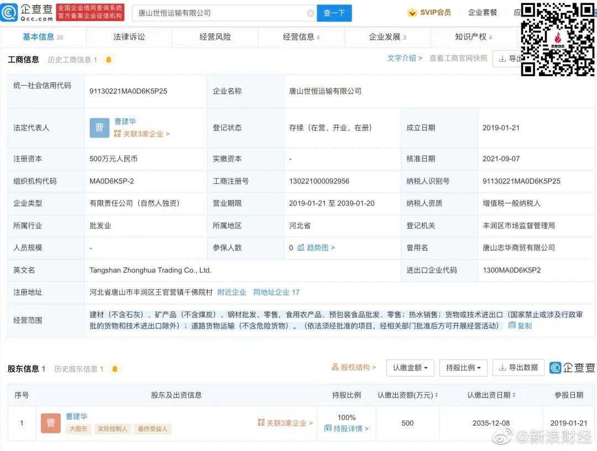597x451 pixels.
Task: Click the 复制 copy icon in 经营范围
Action: tap(512, 326)
